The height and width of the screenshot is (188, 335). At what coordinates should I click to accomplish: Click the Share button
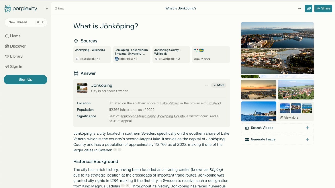(x=323, y=9)
